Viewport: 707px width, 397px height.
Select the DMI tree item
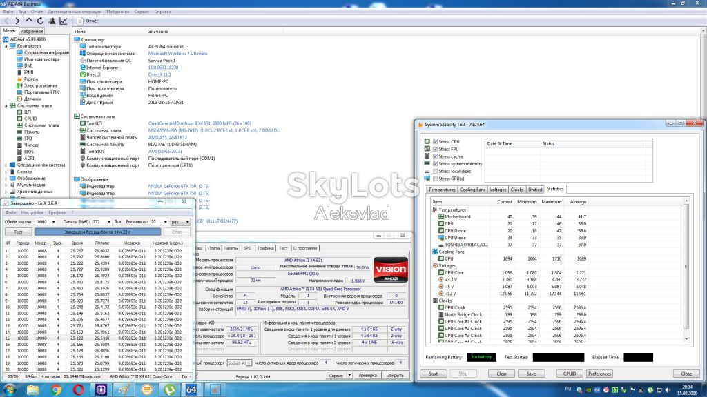click(x=28, y=65)
